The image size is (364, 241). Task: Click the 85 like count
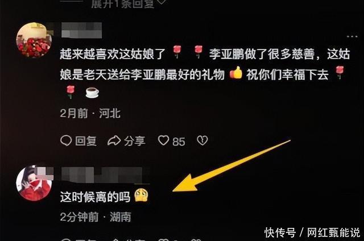pyautogui.click(x=179, y=142)
